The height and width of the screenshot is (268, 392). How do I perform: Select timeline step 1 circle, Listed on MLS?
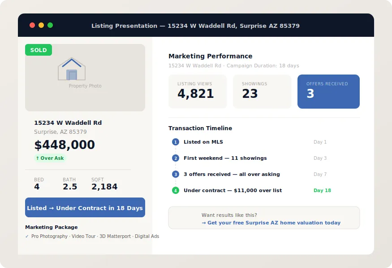click(x=176, y=142)
